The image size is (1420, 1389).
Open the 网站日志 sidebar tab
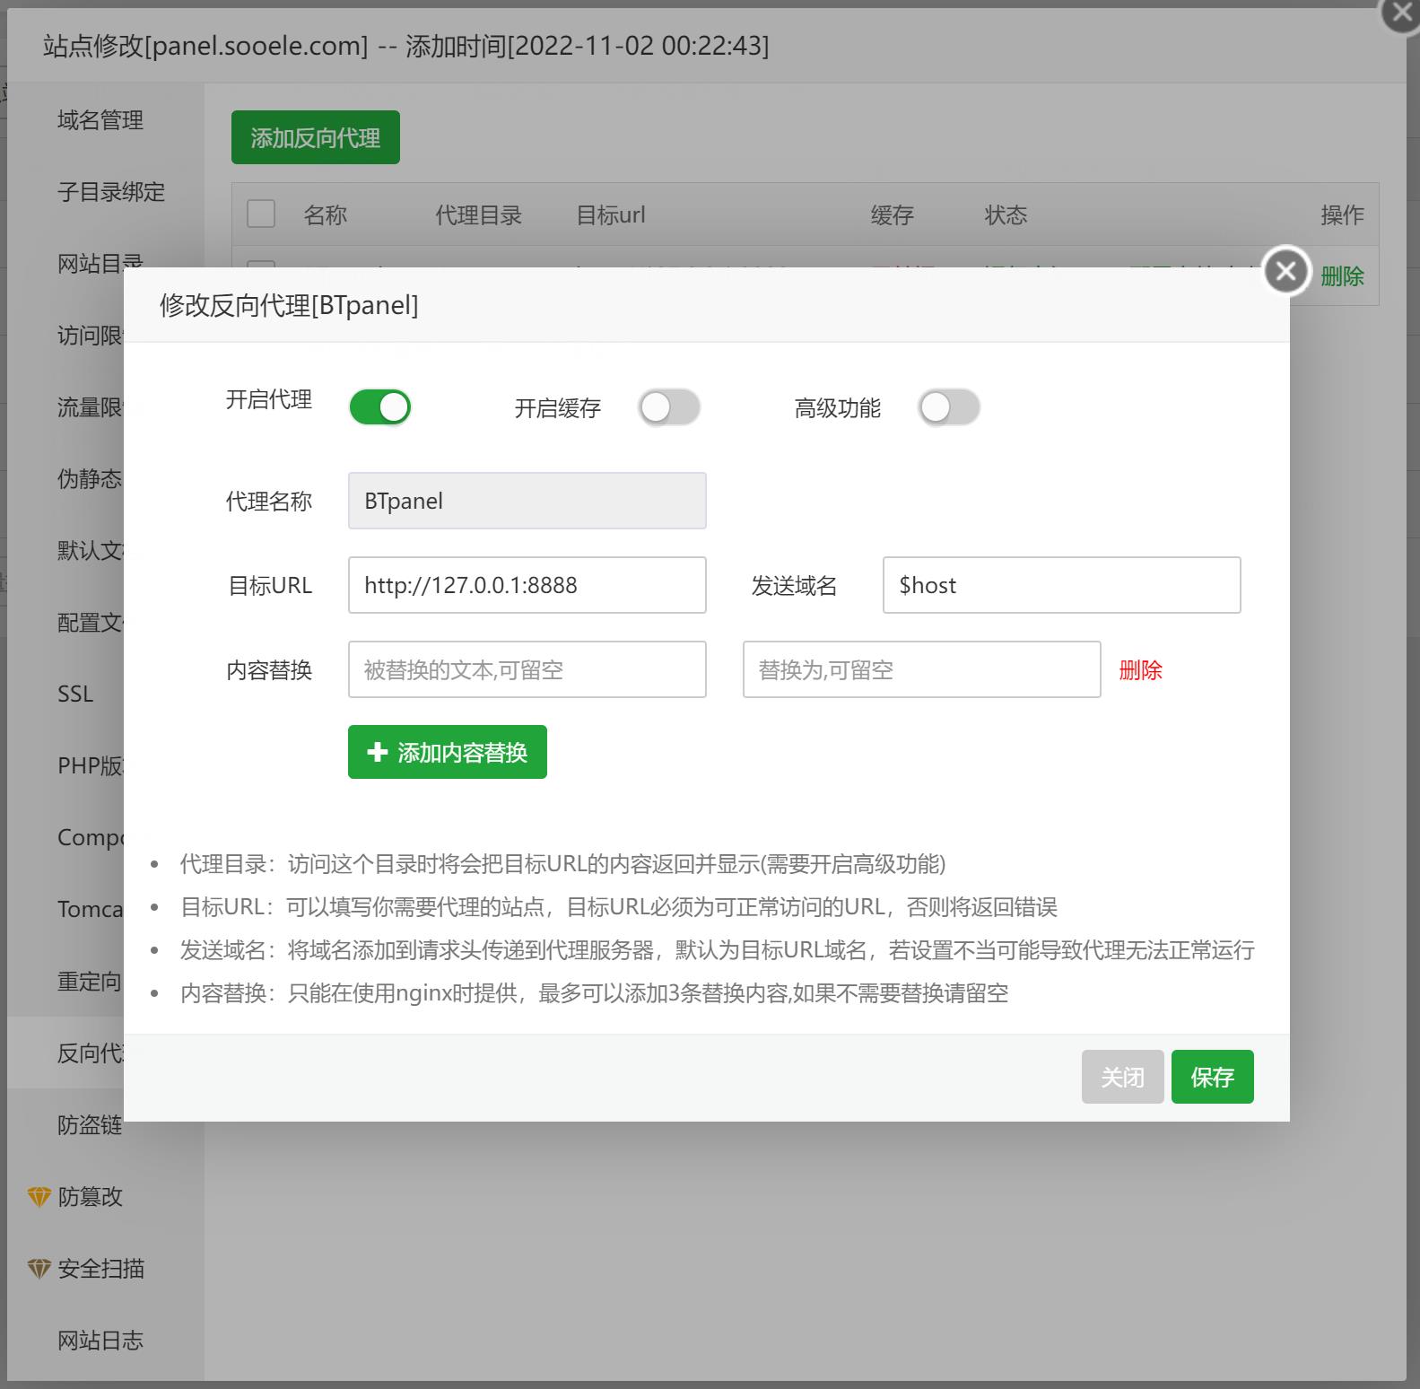click(100, 1341)
